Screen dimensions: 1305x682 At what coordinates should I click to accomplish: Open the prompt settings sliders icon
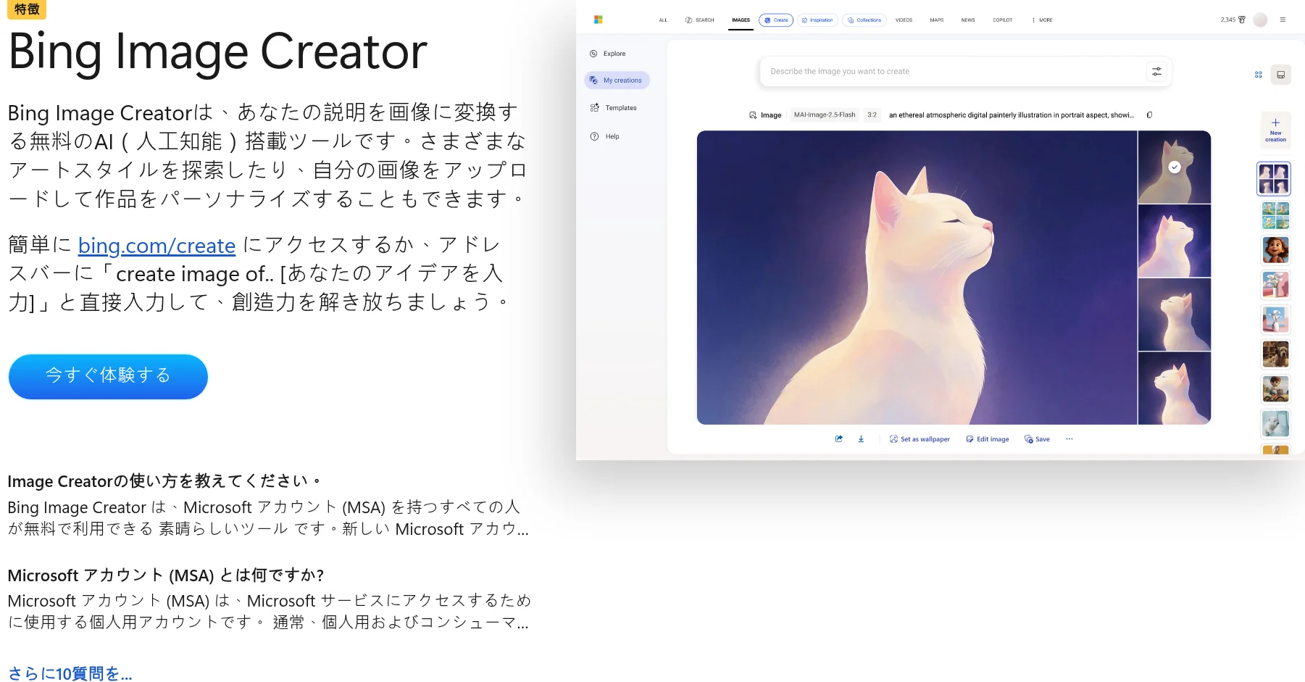(1156, 71)
